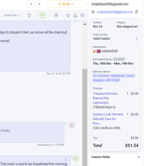
Task: Open Outdoor Look Womens Dalmally product link
Action: point(108,119)
